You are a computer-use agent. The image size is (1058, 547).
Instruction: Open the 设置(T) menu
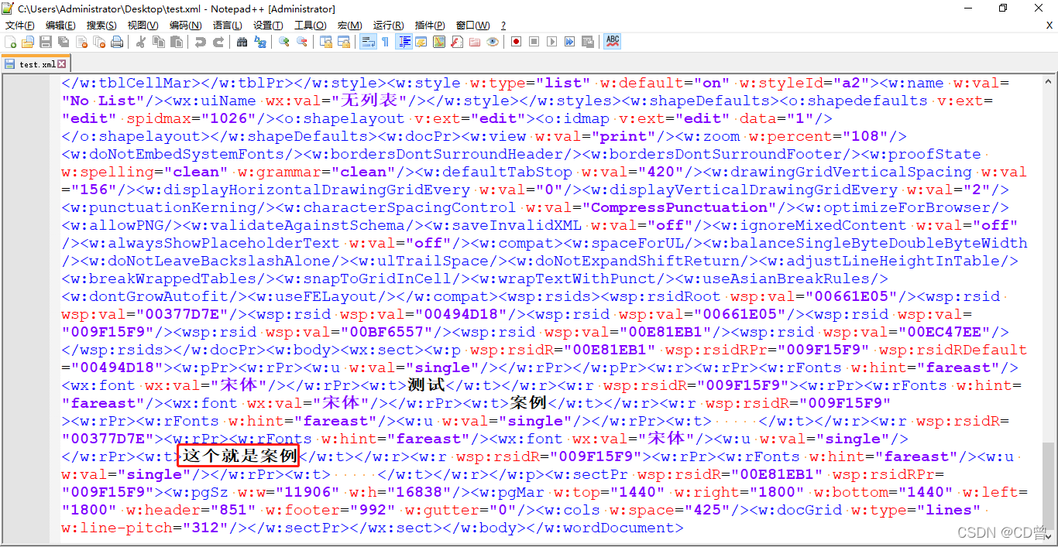click(x=268, y=26)
